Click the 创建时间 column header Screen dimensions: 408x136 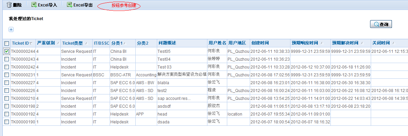click(x=270, y=43)
